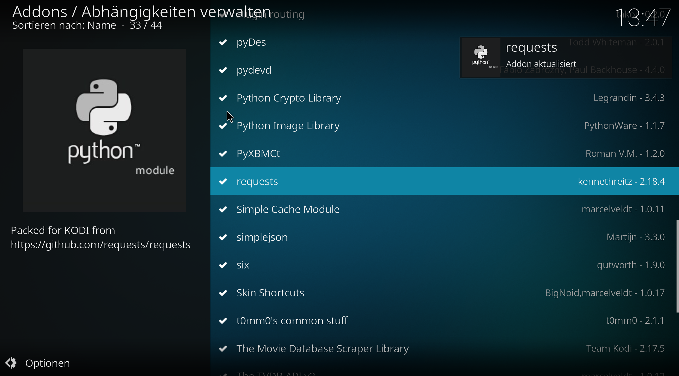Click the 13:47 clock display
This screenshot has height=376, width=679.
pyautogui.click(x=643, y=17)
